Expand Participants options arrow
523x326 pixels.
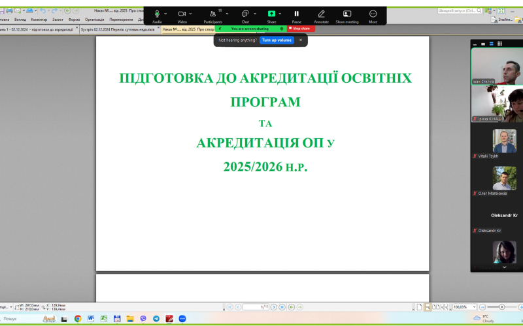(227, 14)
